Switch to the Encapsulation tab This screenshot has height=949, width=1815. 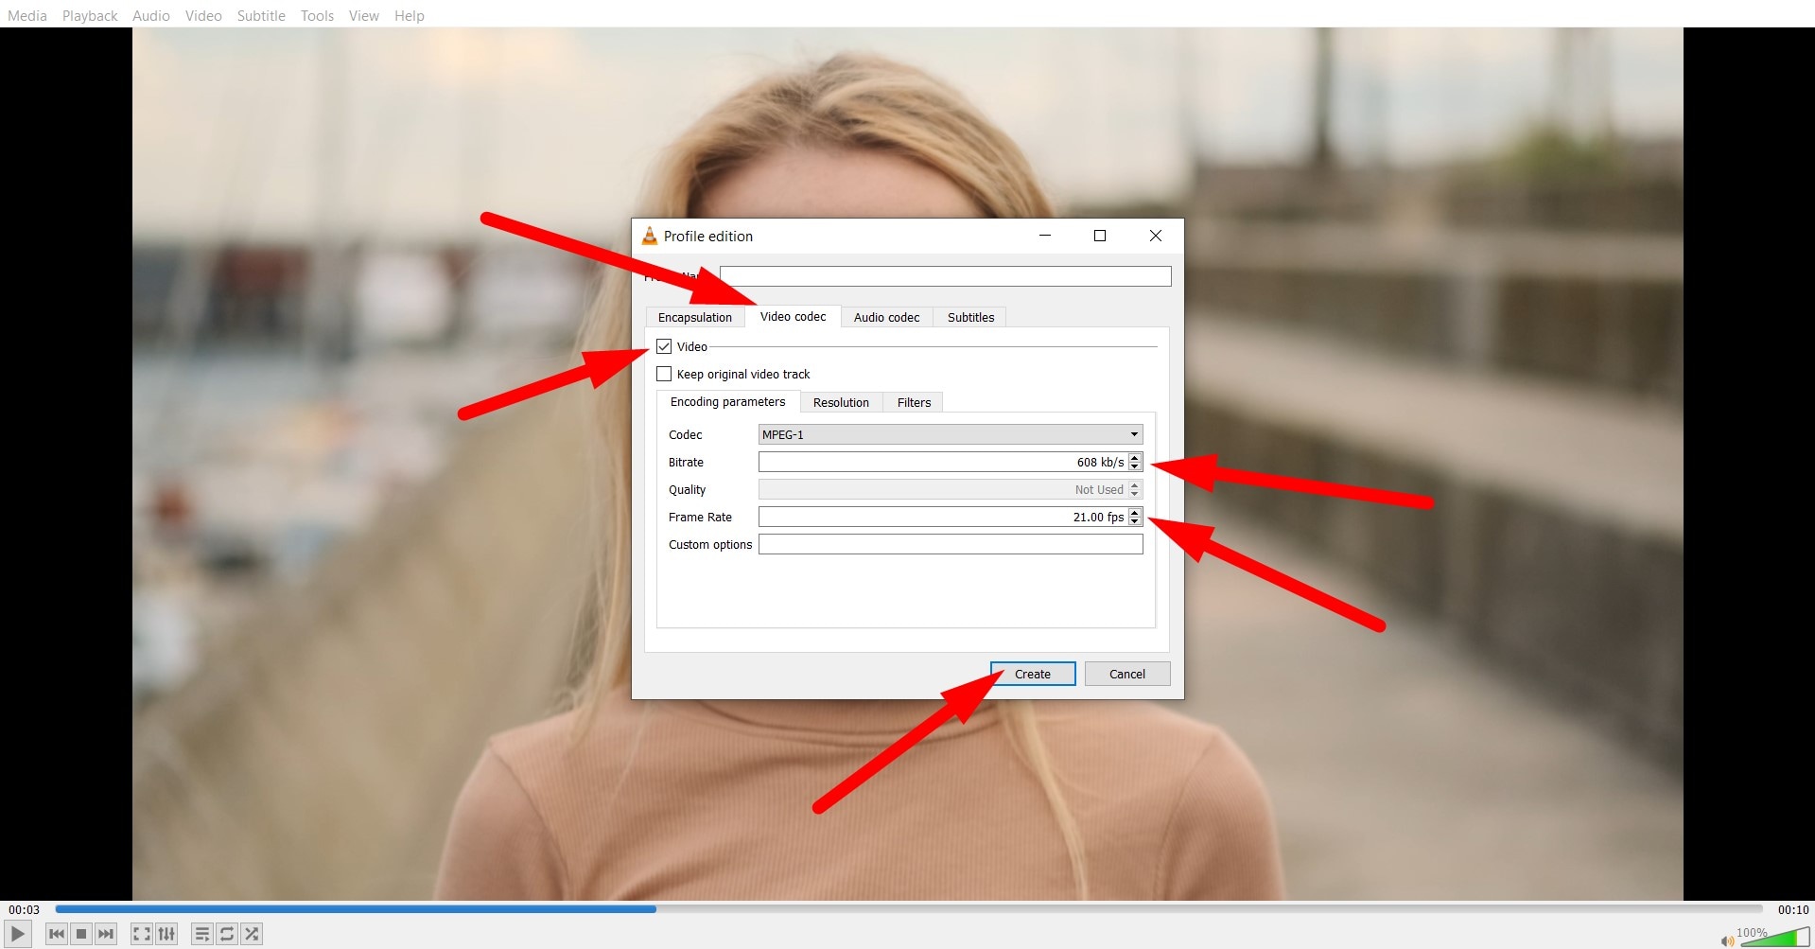(695, 317)
